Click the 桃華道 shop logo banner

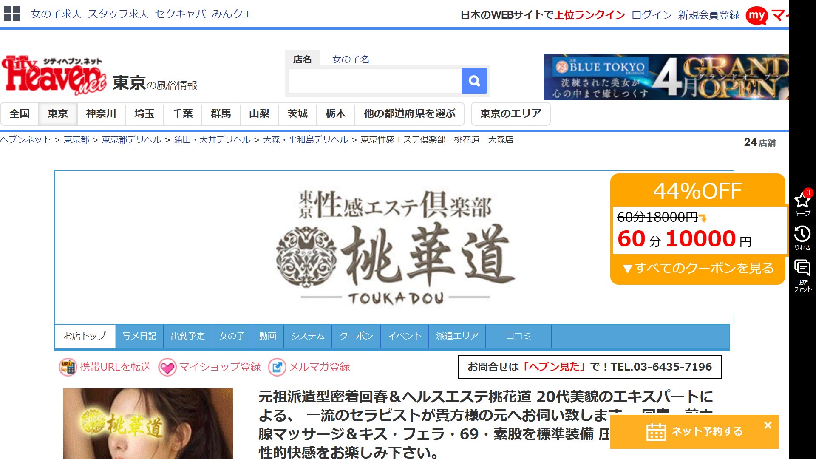tap(394, 247)
